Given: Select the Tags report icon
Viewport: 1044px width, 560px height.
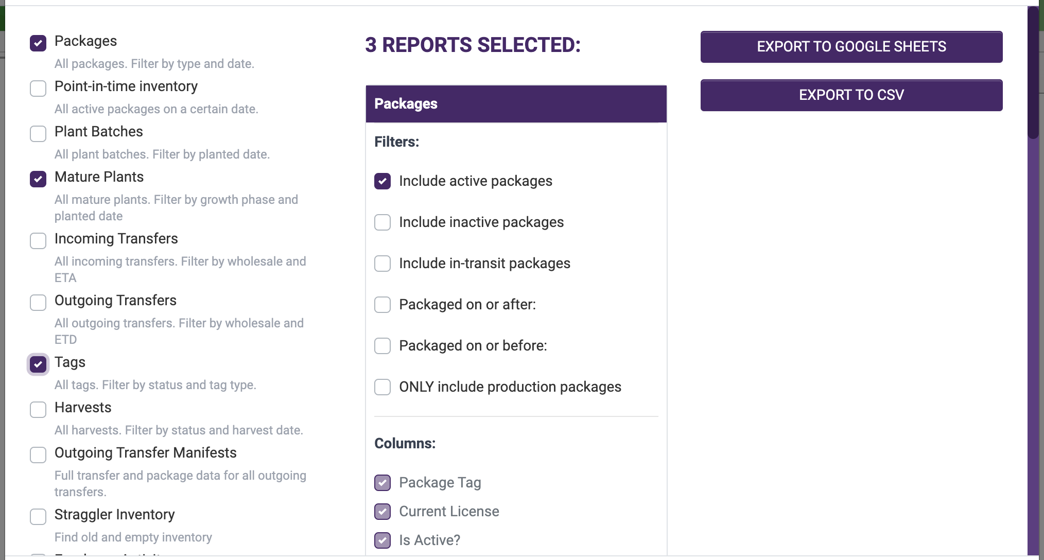Looking at the screenshot, I should coord(38,363).
